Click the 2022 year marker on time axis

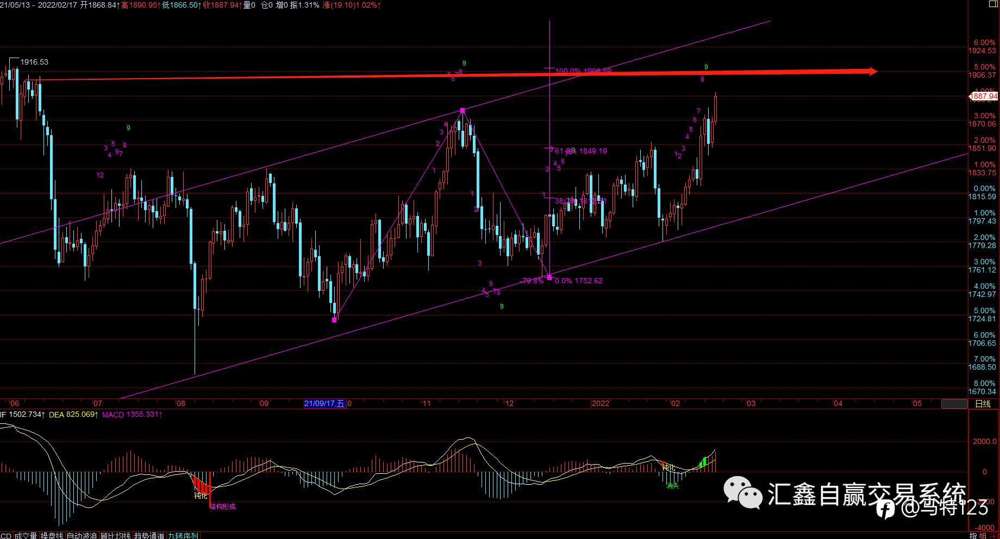pos(601,403)
